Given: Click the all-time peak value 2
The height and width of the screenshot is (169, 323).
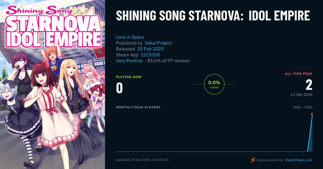Looking at the screenshot, I should coord(309,85).
